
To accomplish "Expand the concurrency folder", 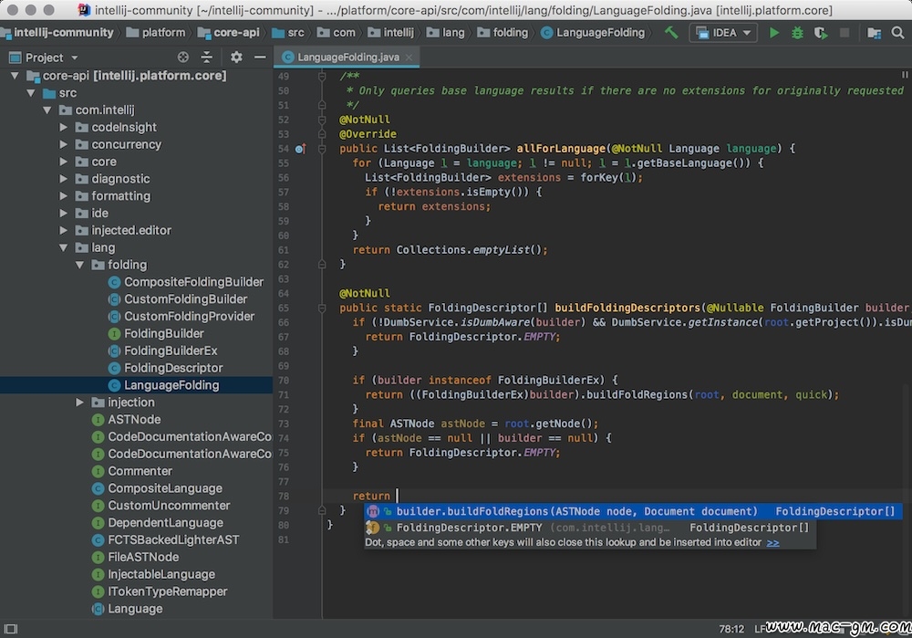I will pos(64,144).
